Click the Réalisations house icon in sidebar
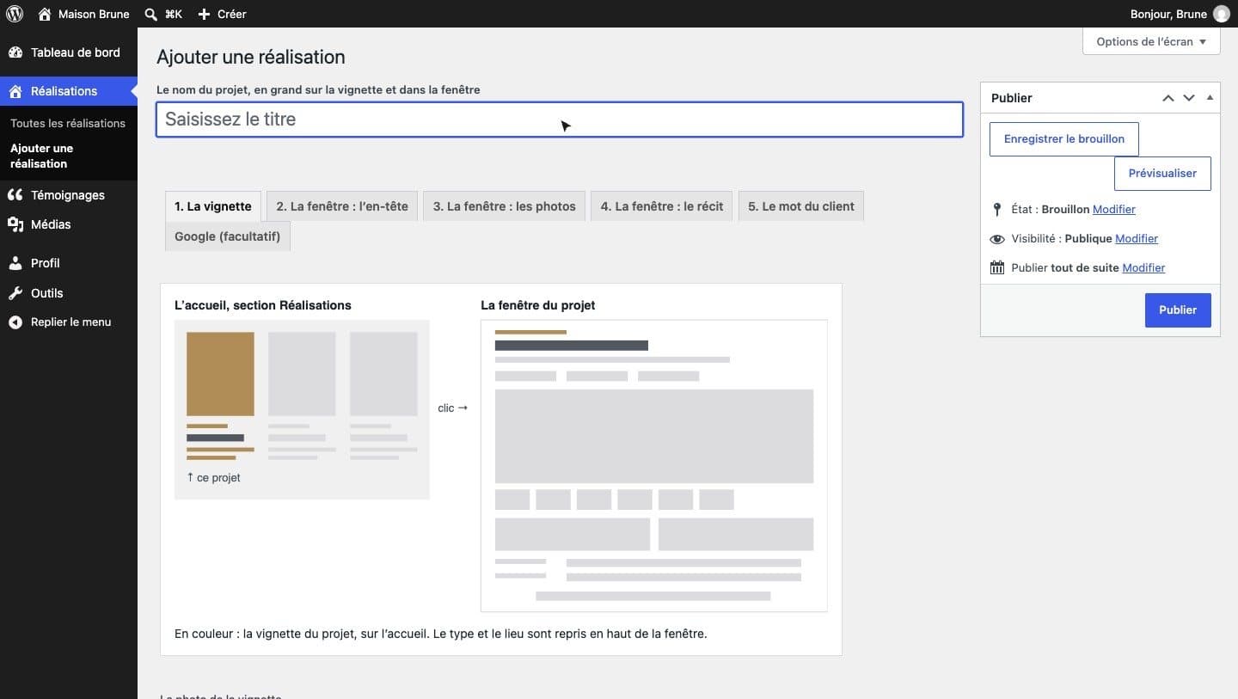This screenshot has width=1238, height=699. [15, 91]
